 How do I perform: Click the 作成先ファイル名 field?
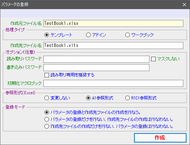pos(113,46)
